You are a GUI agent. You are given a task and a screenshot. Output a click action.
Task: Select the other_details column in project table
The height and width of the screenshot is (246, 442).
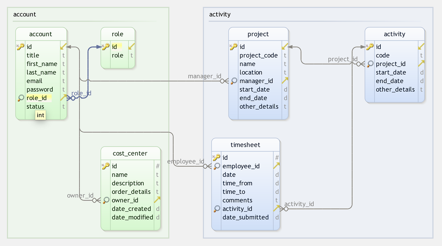pyautogui.click(x=259, y=106)
